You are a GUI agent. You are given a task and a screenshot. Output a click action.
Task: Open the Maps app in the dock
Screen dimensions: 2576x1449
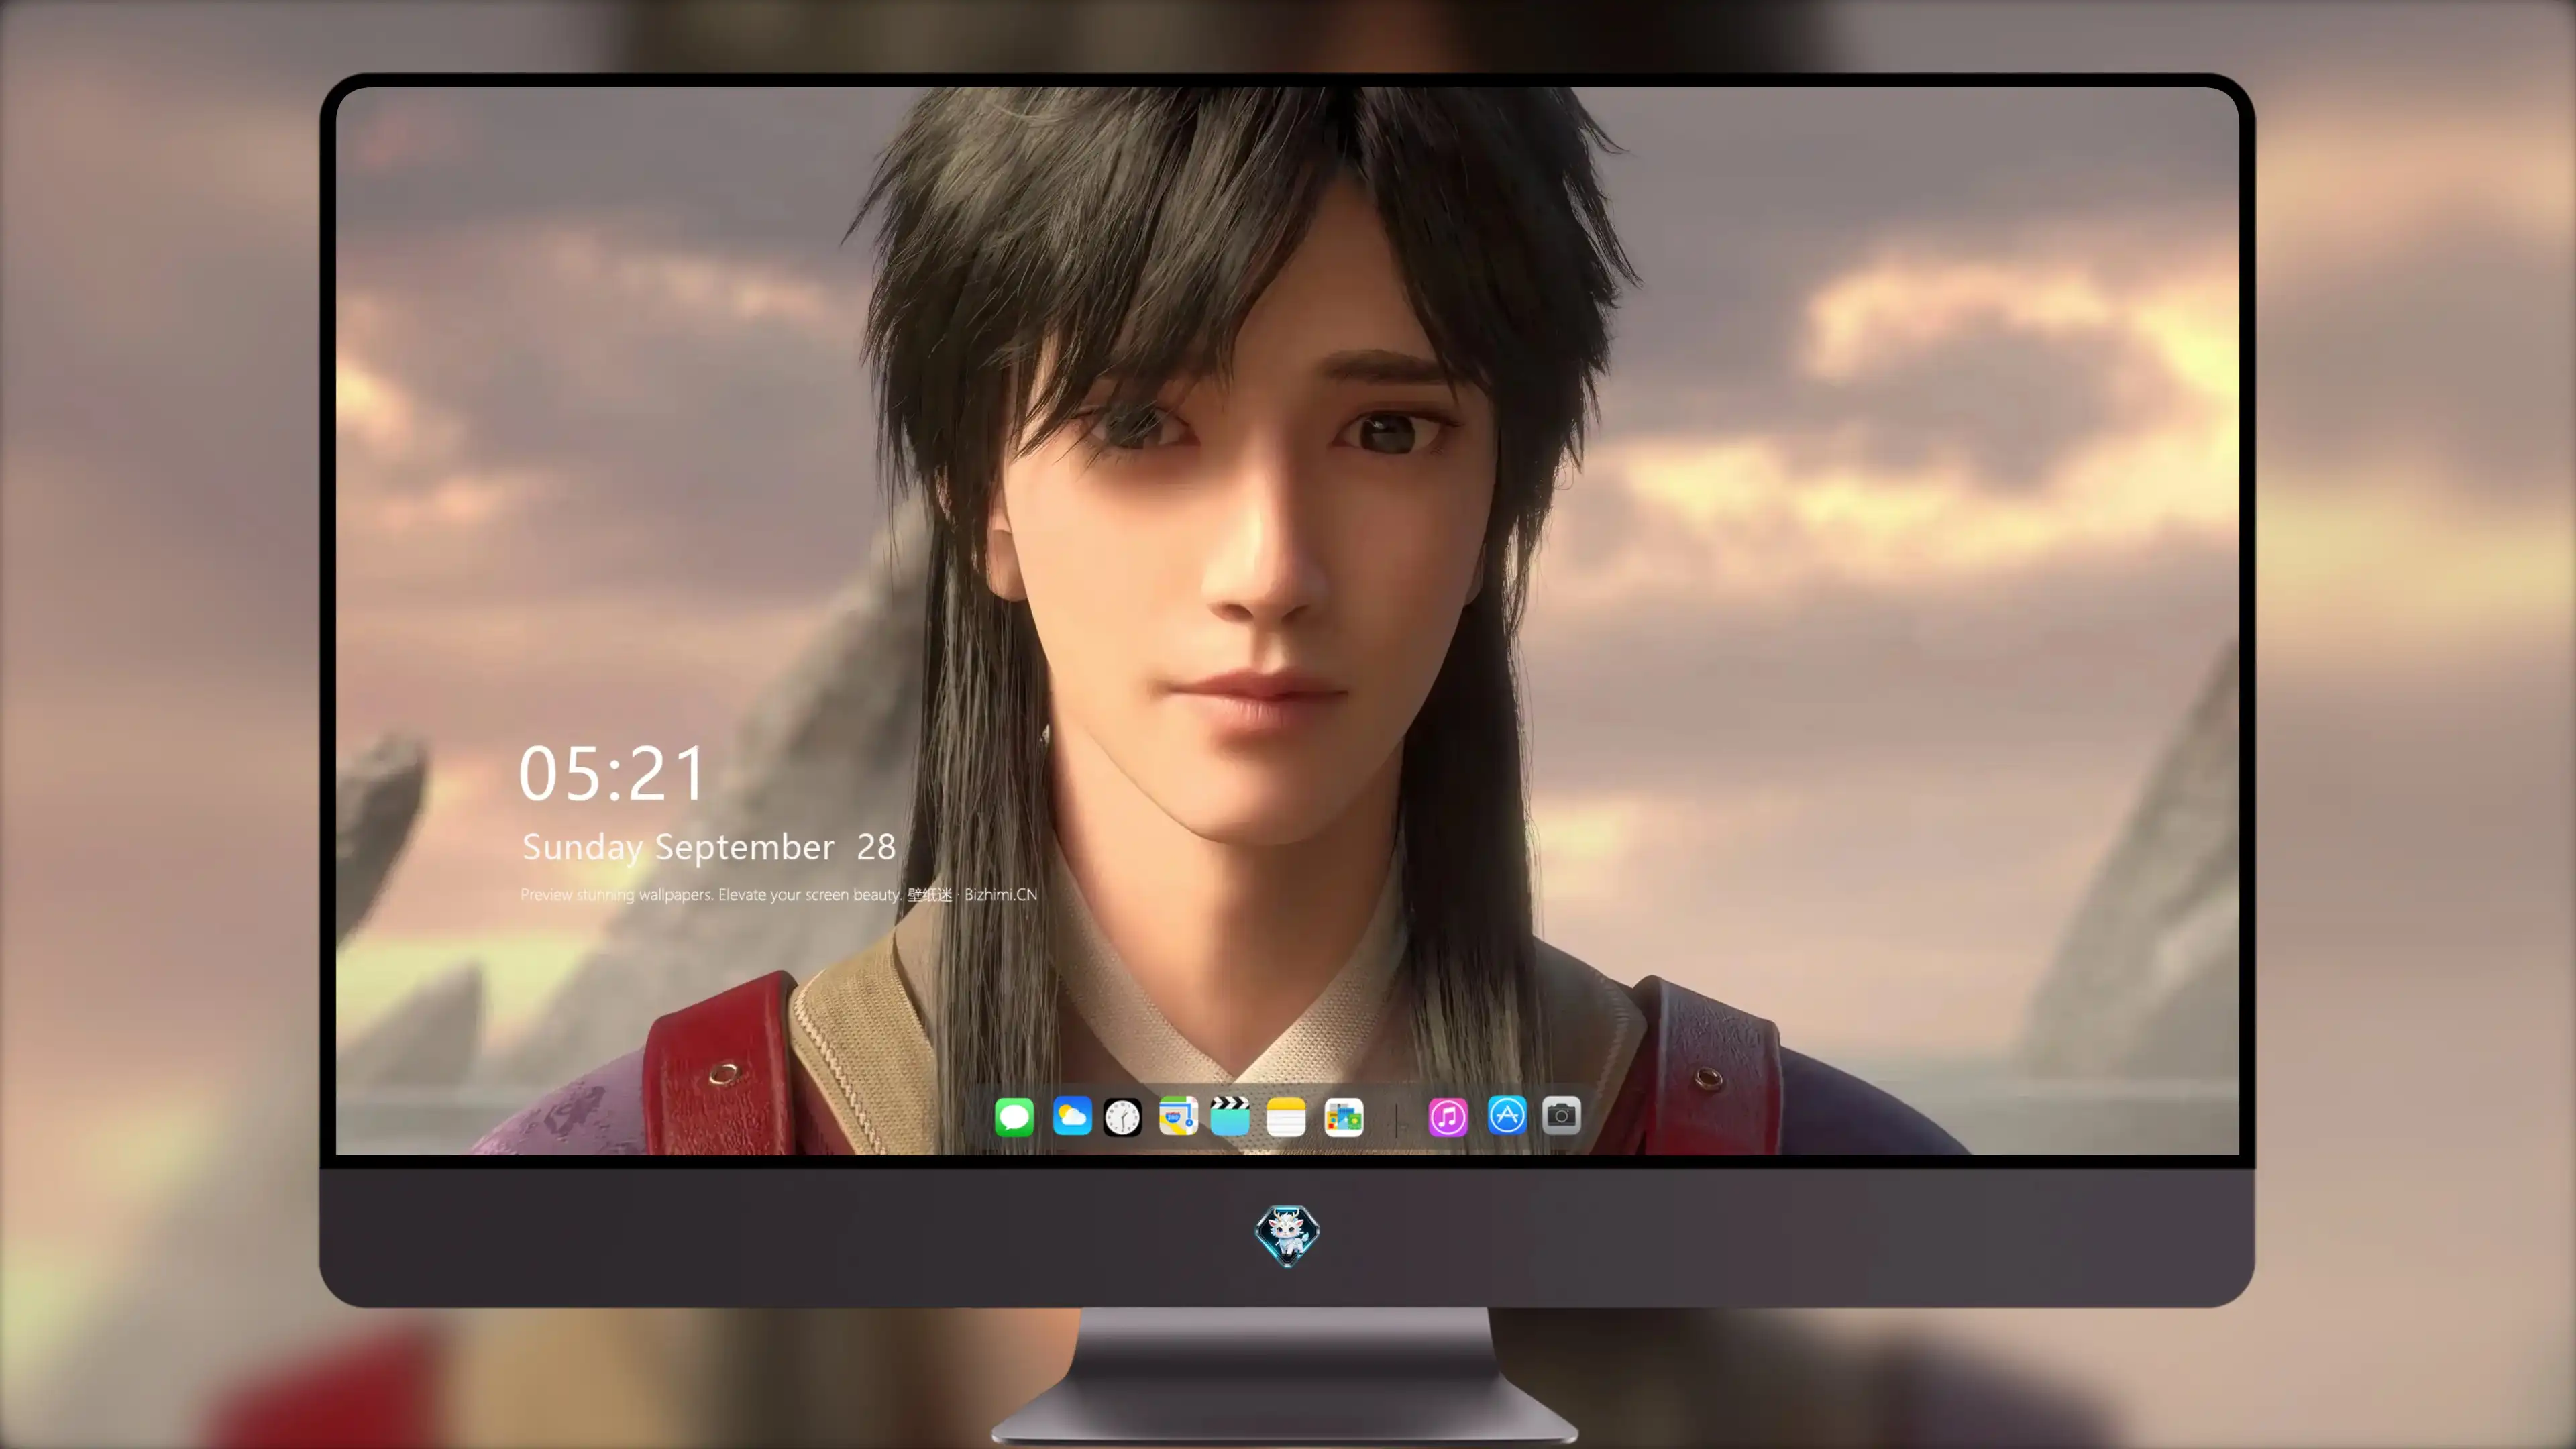click(1178, 1116)
